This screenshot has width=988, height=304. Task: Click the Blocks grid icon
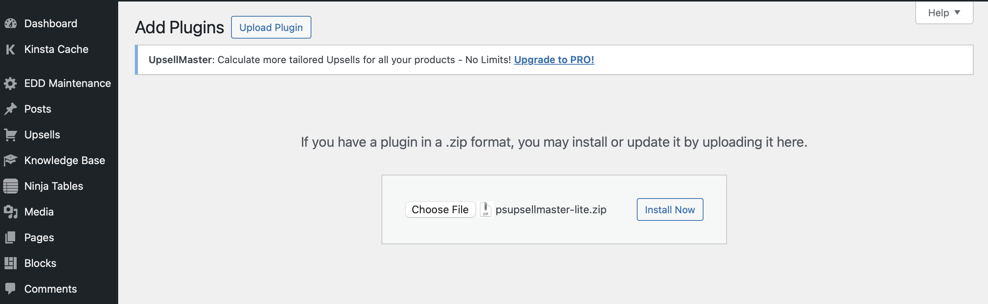click(x=11, y=263)
